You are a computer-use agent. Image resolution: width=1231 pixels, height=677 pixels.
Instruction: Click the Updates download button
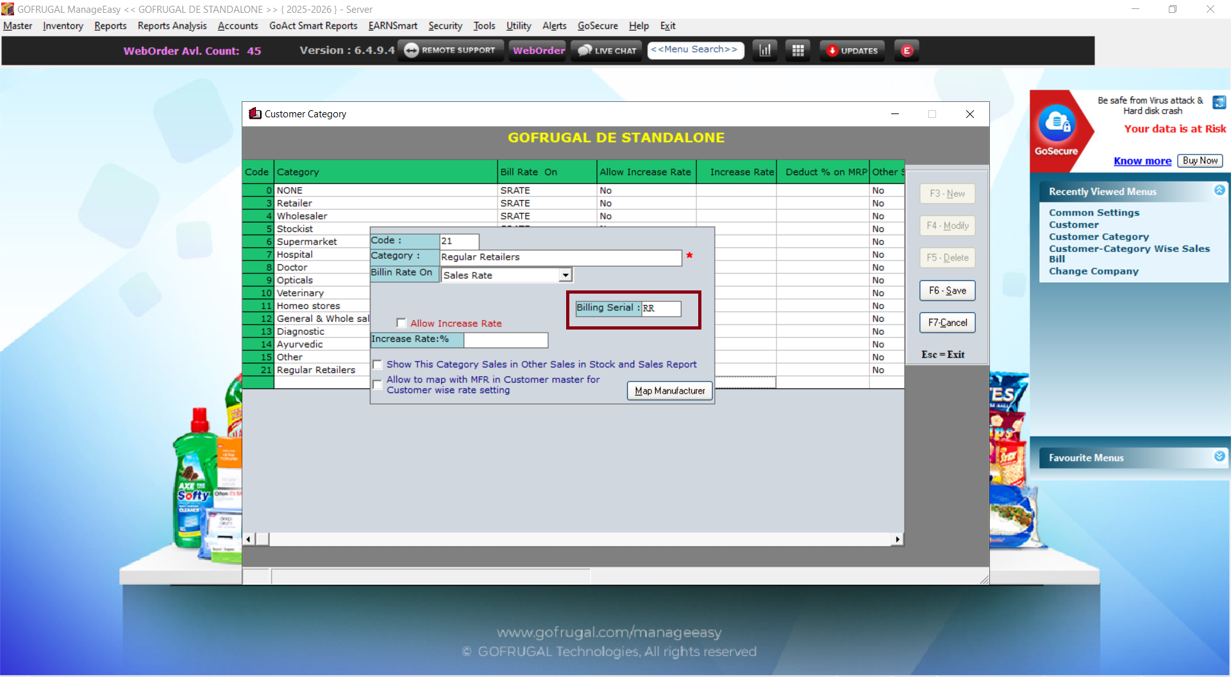pyautogui.click(x=852, y=51)
